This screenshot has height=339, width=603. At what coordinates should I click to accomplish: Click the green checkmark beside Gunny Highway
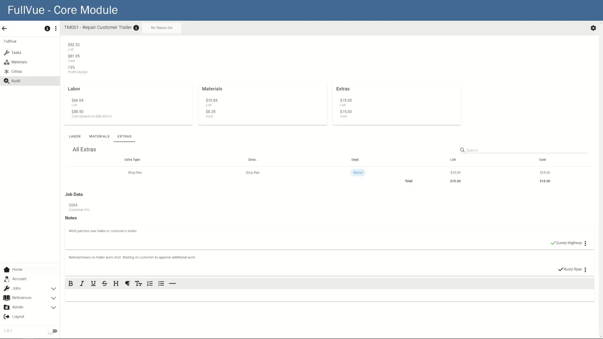pyautogui.click(x=553, y=243)
